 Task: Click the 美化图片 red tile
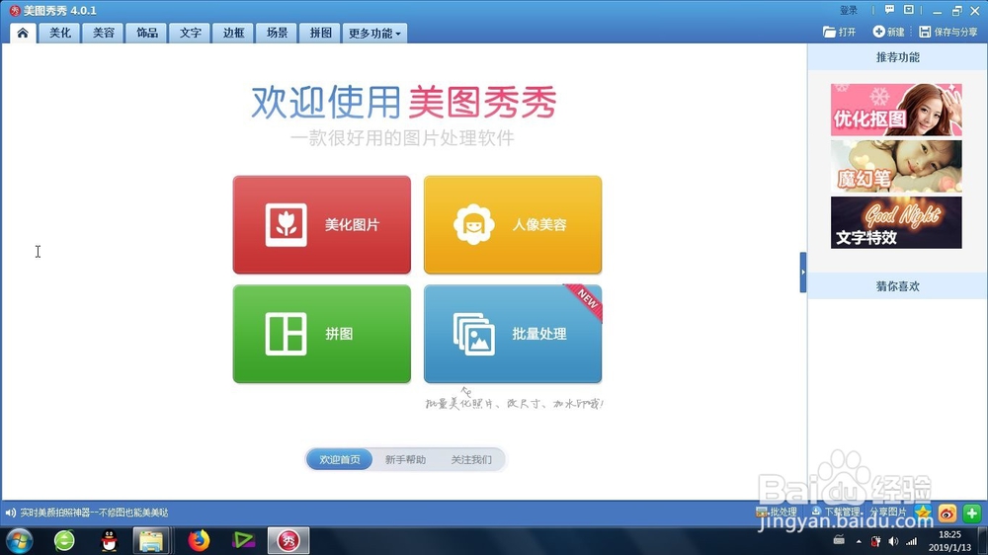pos(321,225)
